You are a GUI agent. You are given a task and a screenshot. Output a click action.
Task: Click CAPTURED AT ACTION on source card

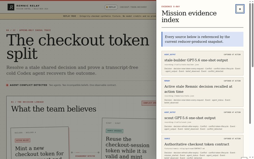click(x=232, y=138)
